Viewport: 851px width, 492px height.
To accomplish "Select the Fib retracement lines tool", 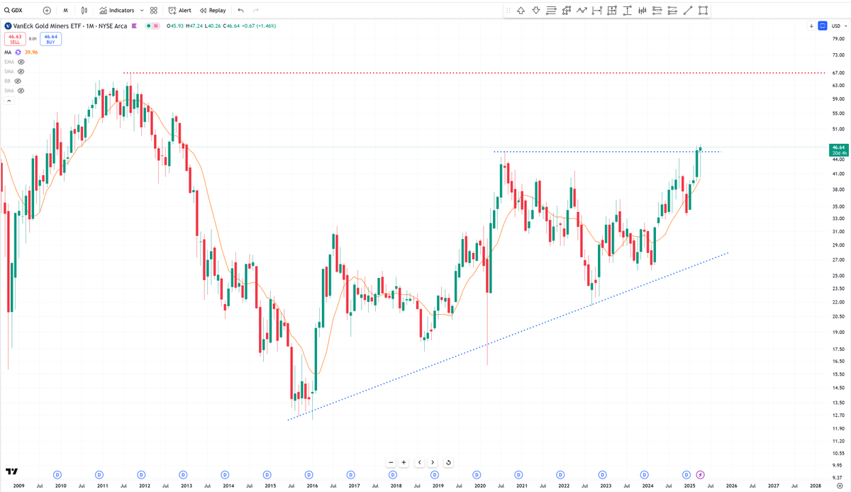I will click(x=552, y=11).
